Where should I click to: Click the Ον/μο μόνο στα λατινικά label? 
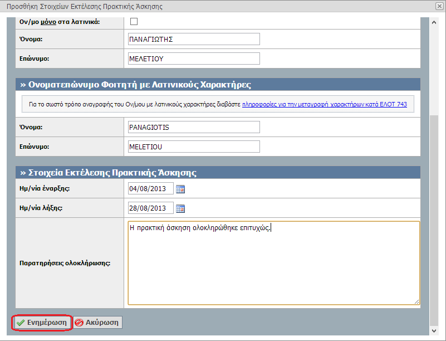coord(60,22)
